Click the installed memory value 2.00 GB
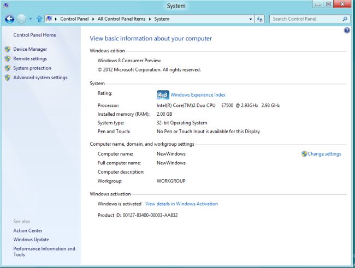 coord(164,114)
